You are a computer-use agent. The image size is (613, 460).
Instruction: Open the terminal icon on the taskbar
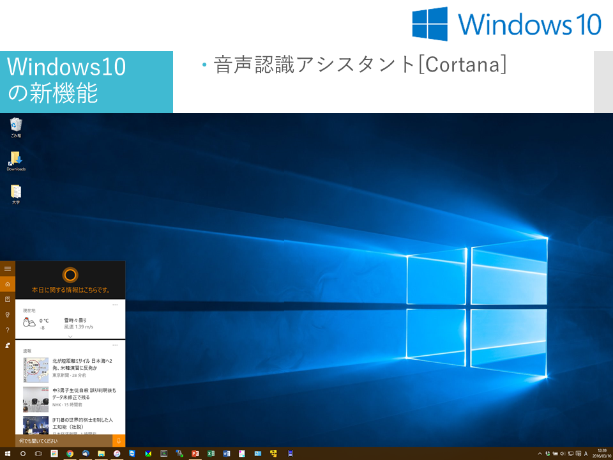tap(164, 454)
